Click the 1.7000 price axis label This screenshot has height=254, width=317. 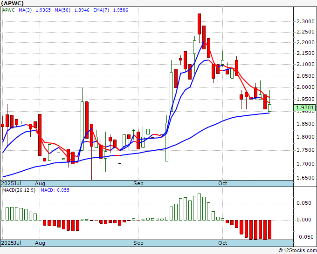pos(305,164)
